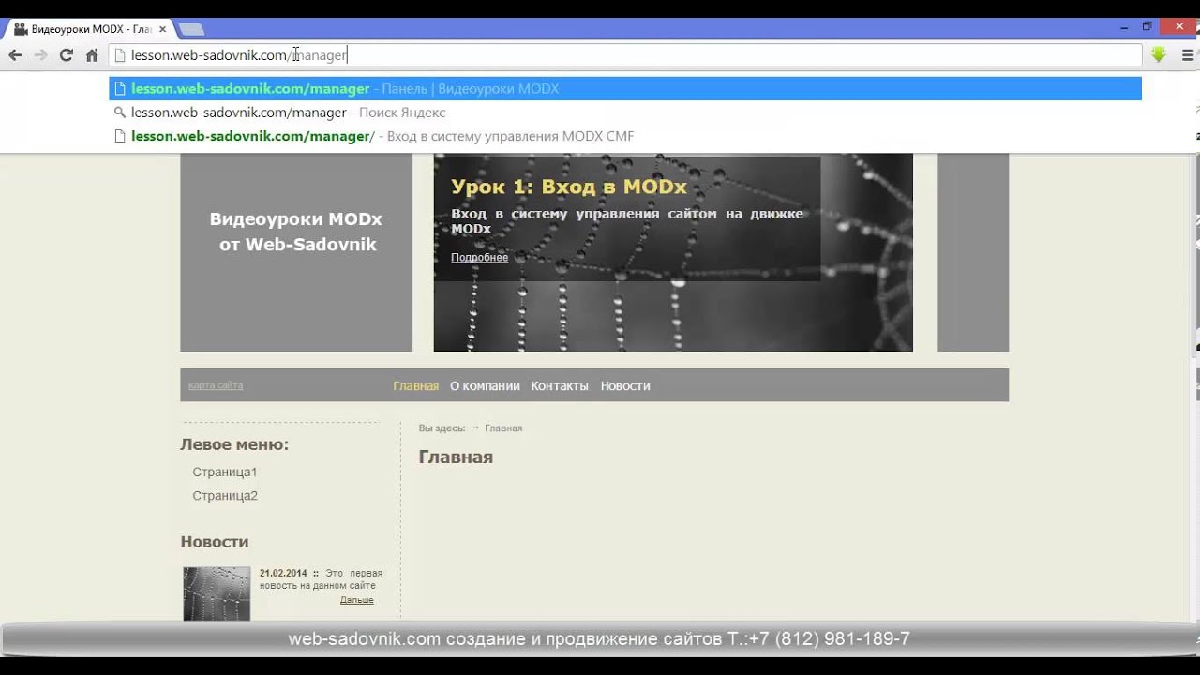This screenshot has height=675, width=1200.
Task: Open a new browser tab
Action: 191,29
